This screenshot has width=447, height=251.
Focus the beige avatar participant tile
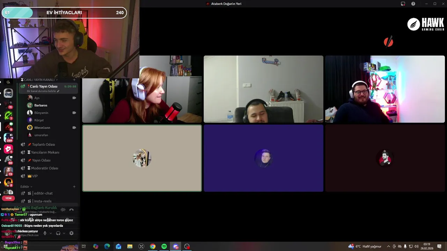(x=142, y=158)
